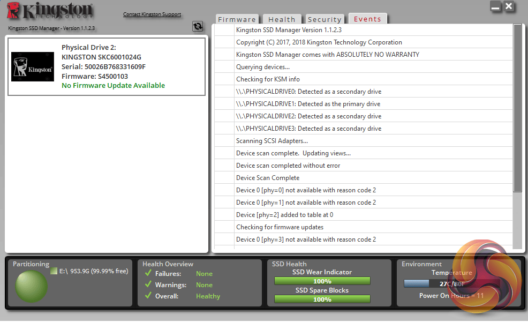Click the events log vertical scrollbar
The height and width of the screenshot is (322, 528).
(517, 137)
